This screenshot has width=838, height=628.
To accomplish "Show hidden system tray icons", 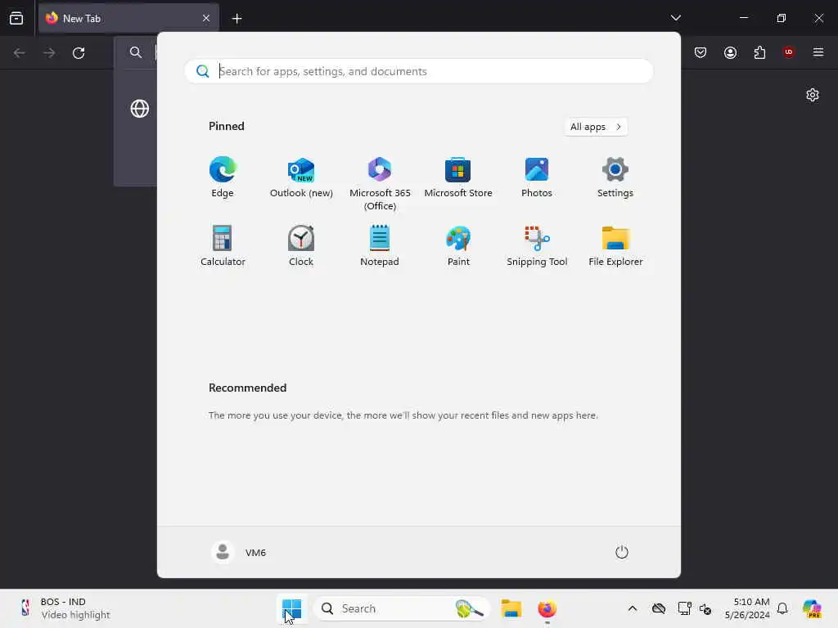I will (633, 608).
